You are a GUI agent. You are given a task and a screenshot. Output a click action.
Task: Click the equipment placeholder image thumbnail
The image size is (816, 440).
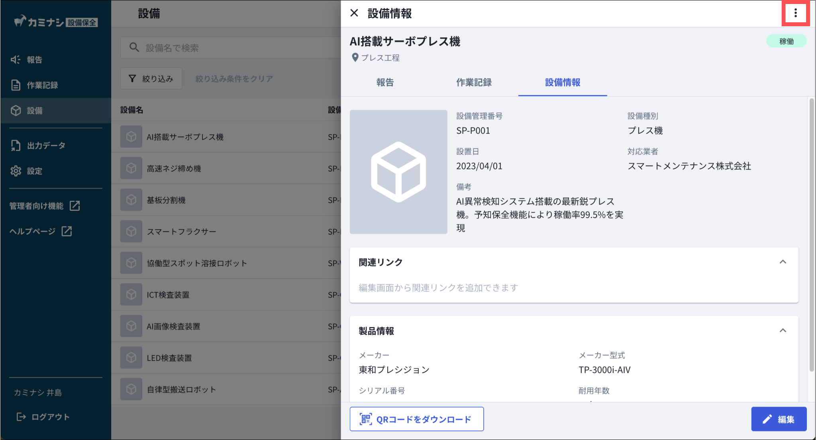398,172
